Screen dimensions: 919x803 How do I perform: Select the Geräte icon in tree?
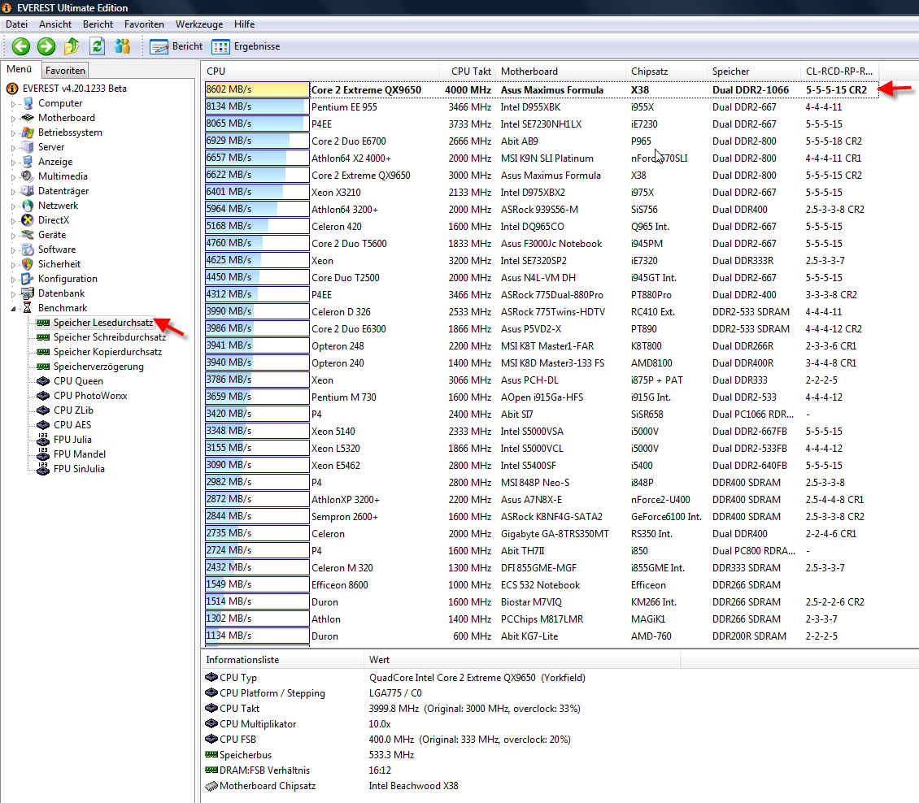27,235
